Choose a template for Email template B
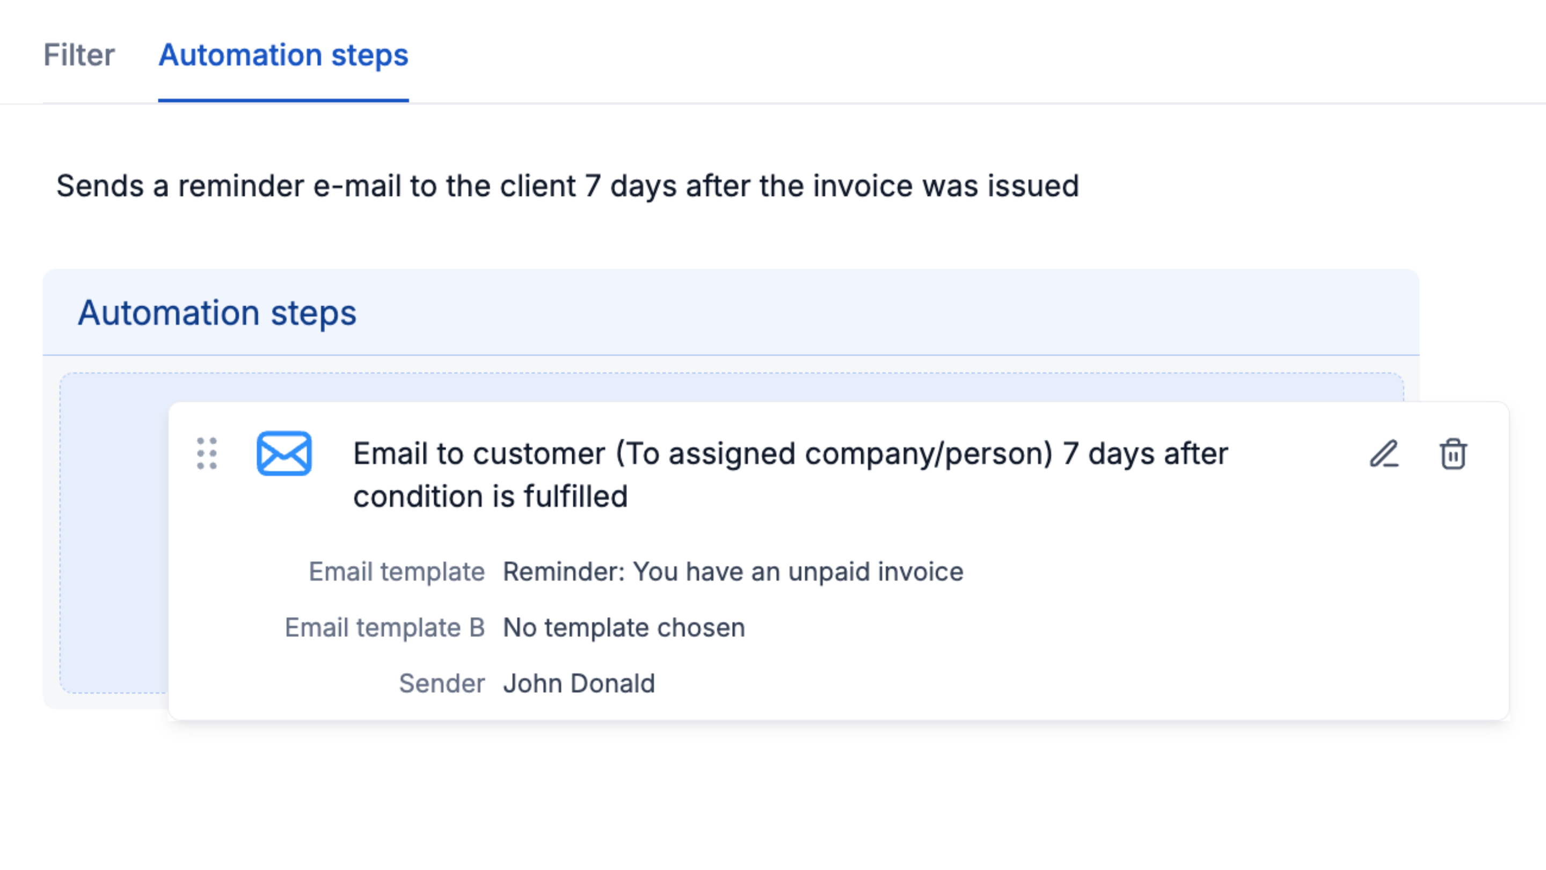The width and height of the screenshot is (1546, 870). point(624,627)
